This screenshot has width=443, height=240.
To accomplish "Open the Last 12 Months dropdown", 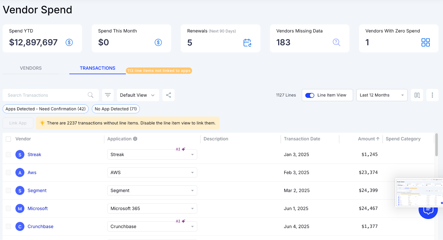I will click(382, 95).
